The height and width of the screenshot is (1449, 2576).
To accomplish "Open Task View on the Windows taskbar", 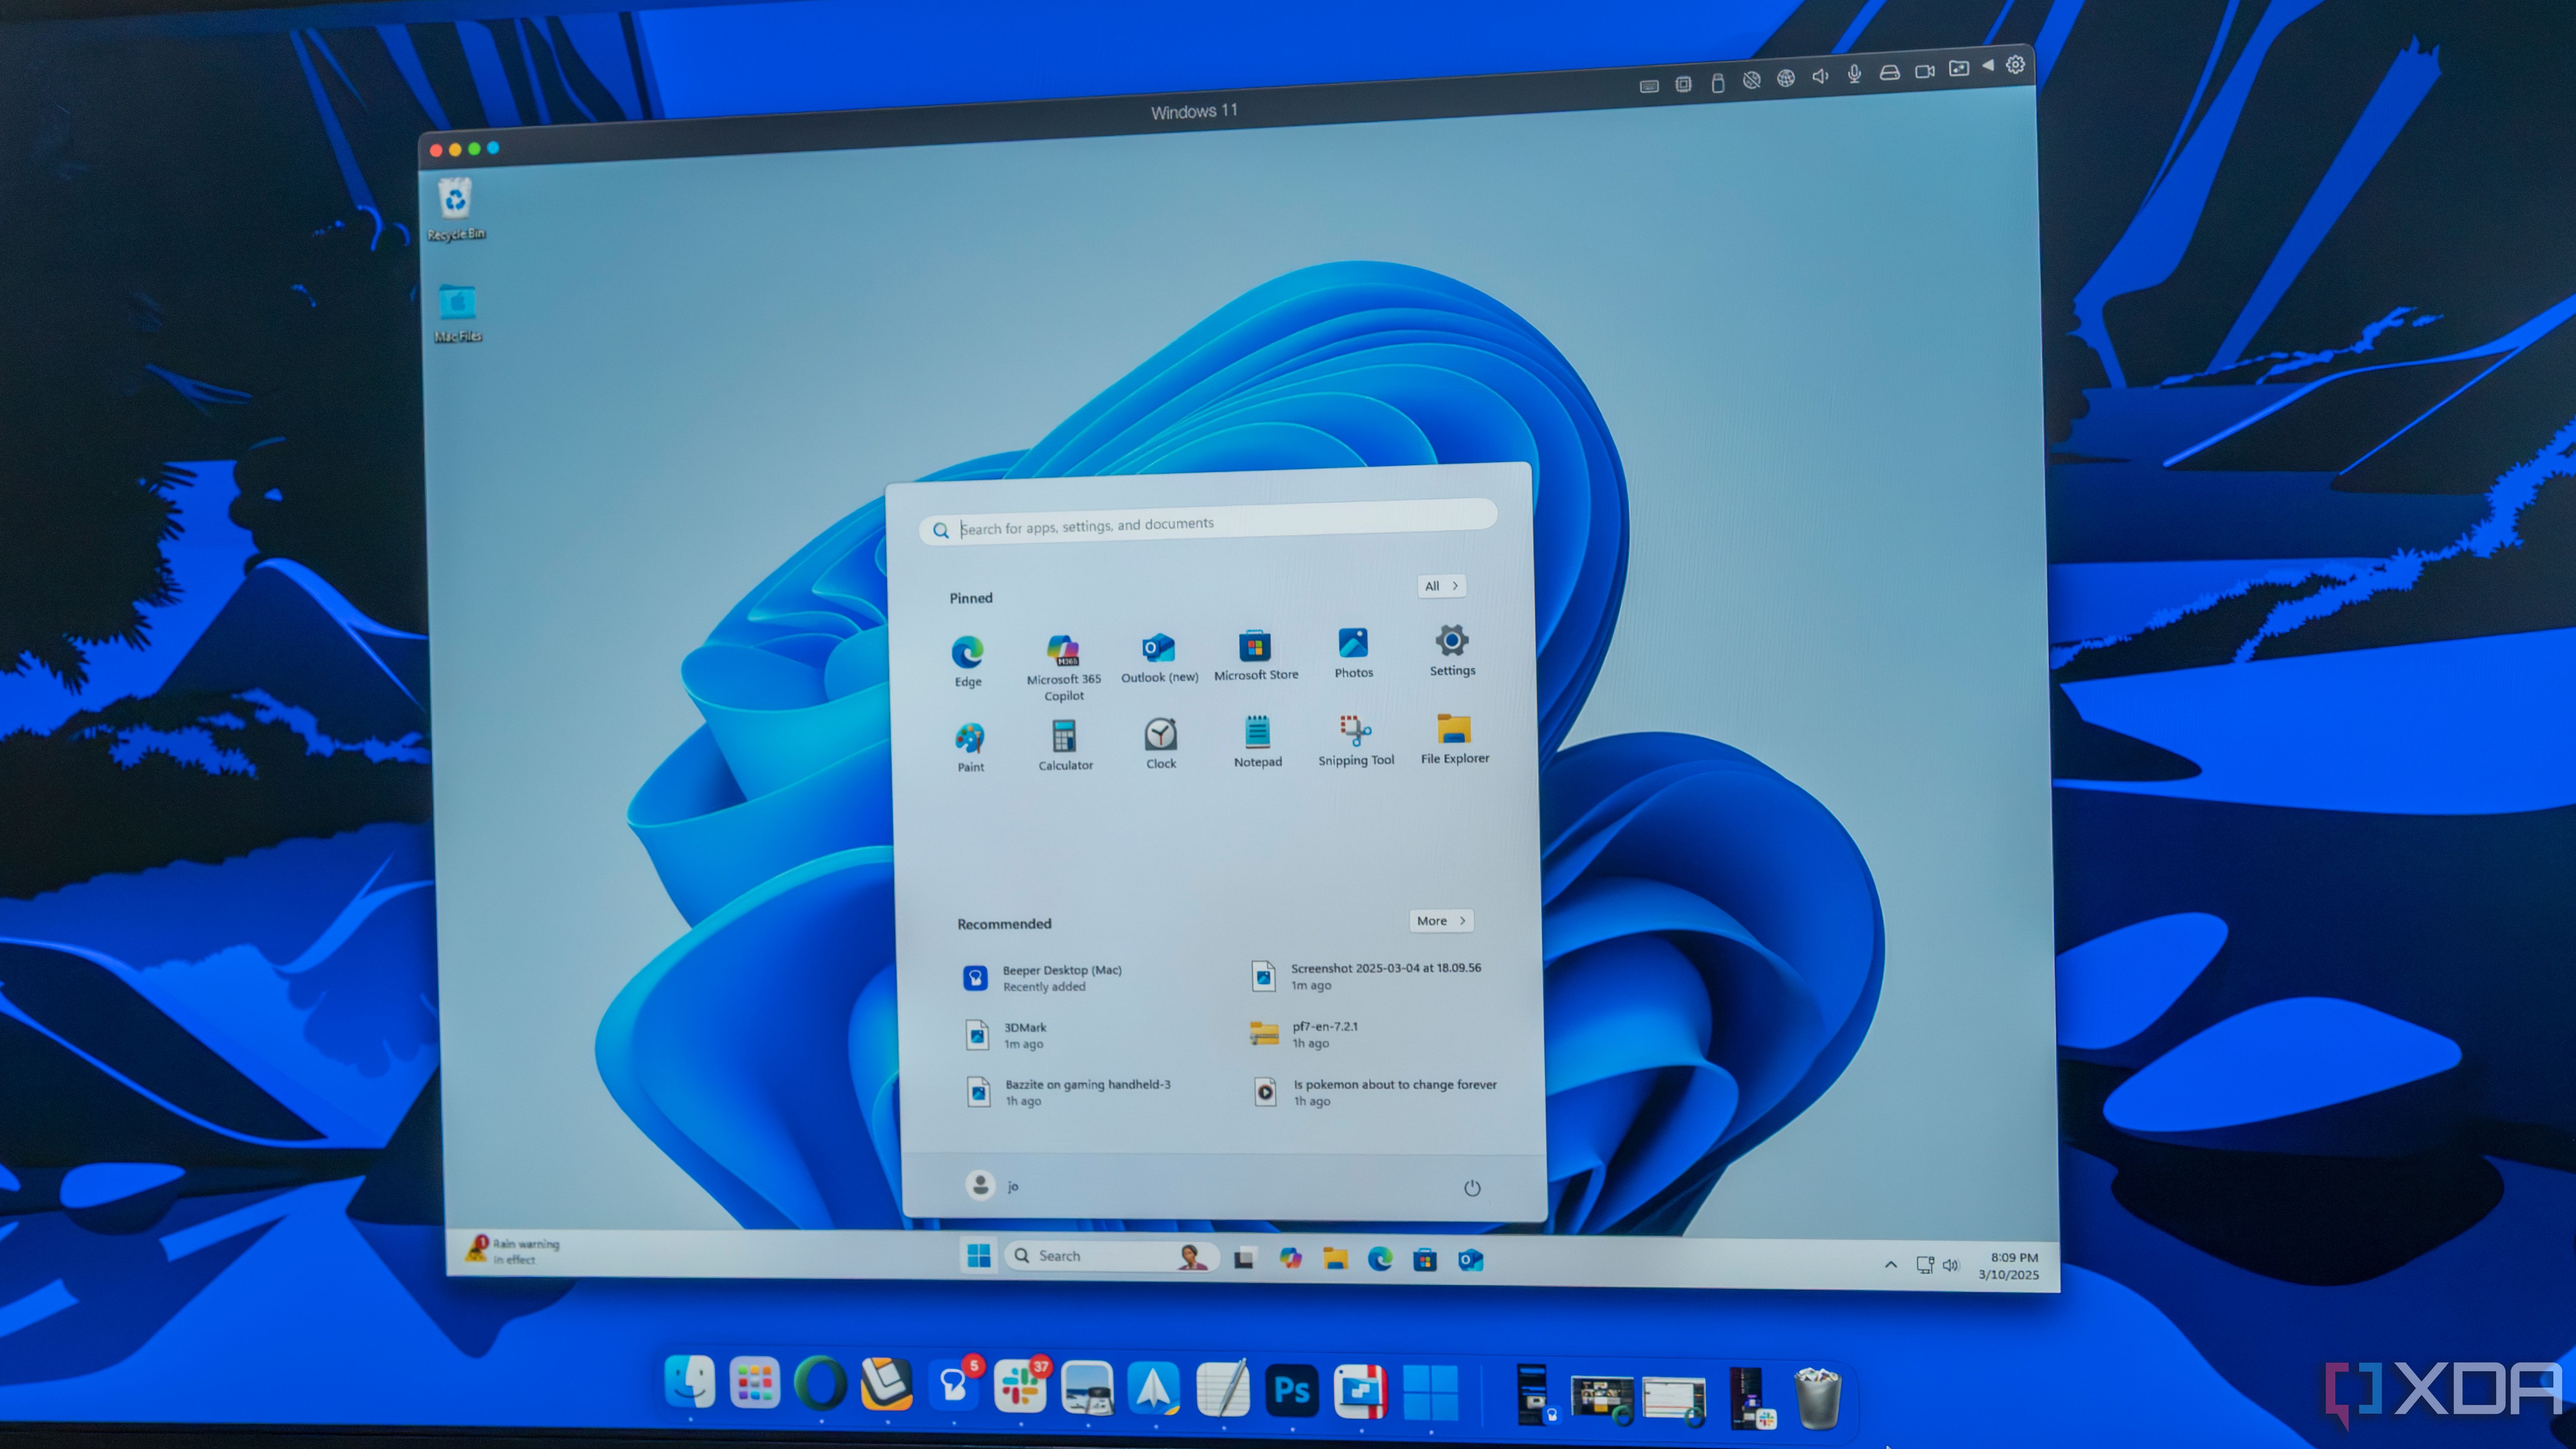I will coord(1243,1258).
